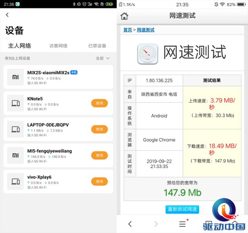The width and height of the screenshot is (248, 233).
Task: Disable vivo-Xplay6 with its 禁用 button
Action: (x=100, y=181)
